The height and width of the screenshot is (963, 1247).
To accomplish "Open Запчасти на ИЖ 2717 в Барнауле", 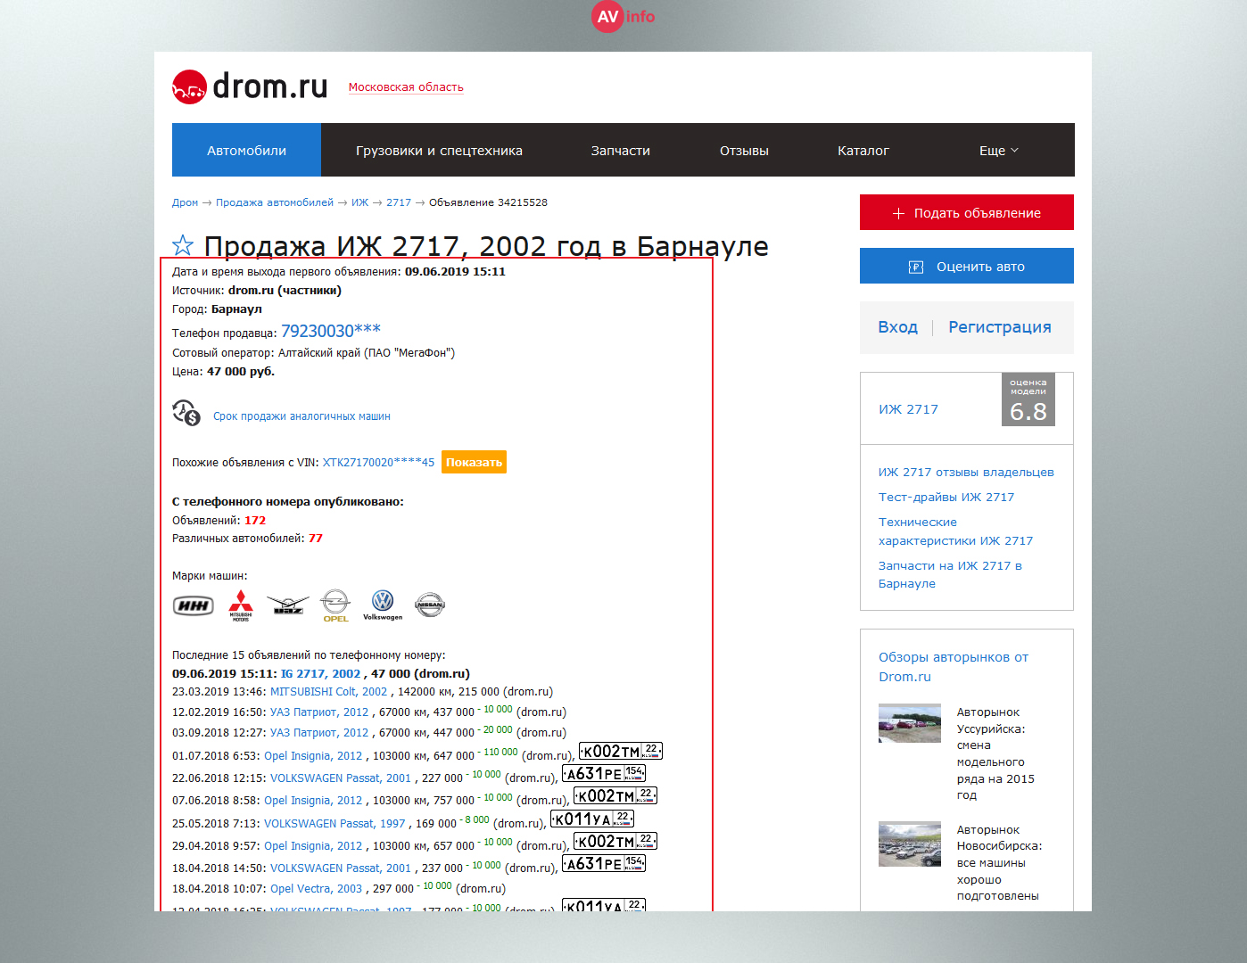I will pyautogui.click(x=950, y=574).
